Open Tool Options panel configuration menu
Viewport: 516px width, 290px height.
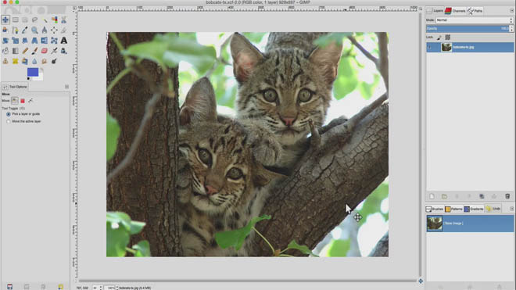(x=66, y=87)
